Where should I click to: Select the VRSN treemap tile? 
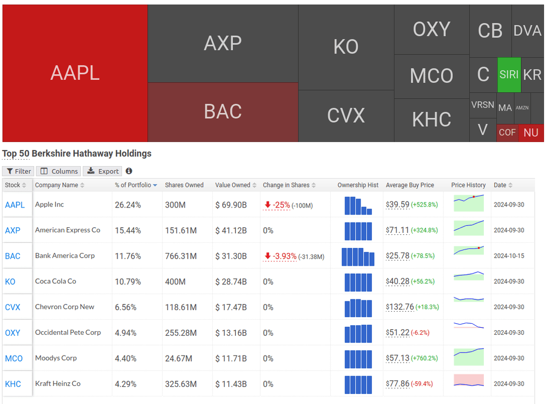tap(483, 105)
